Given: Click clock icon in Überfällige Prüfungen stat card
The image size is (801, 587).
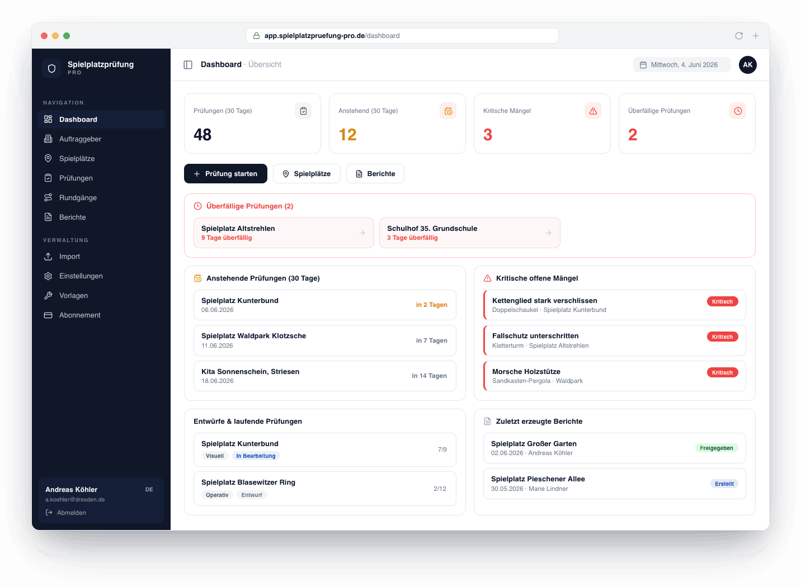Looking at the screenshot, I should (x=738, y=111).
